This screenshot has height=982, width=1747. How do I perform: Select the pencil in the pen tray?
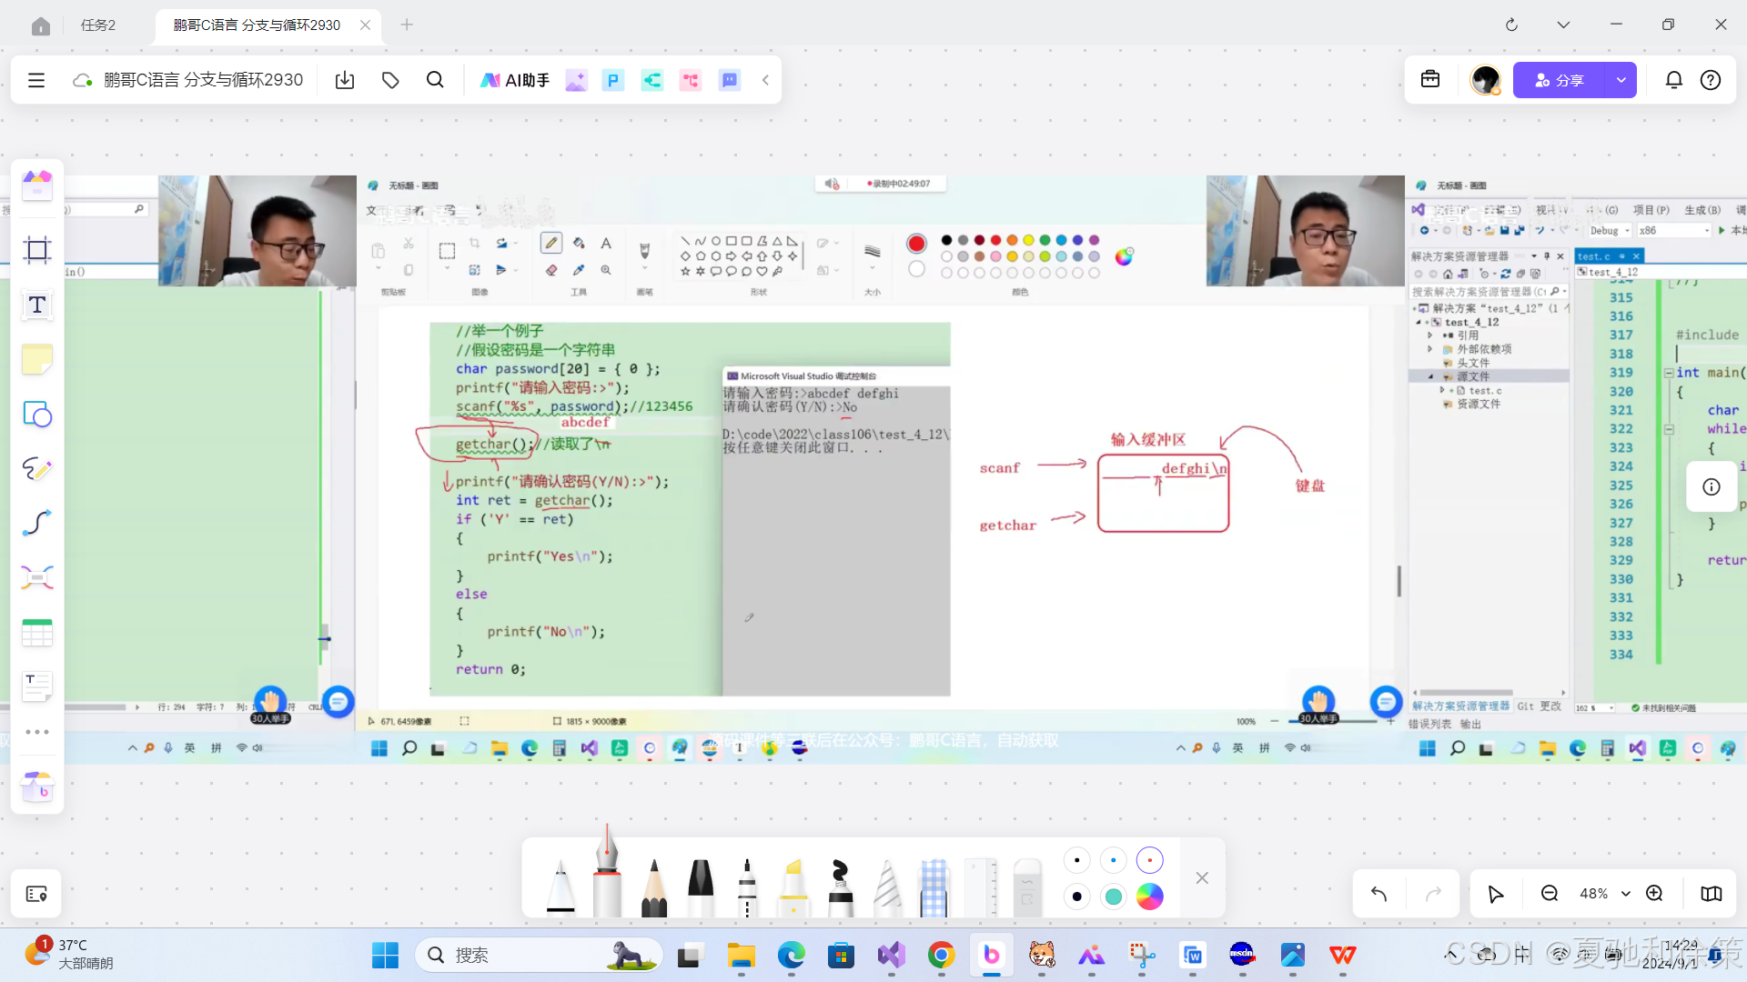653,887
